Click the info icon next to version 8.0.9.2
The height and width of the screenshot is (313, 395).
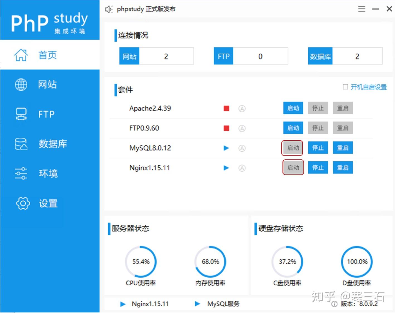[x=334, y=304]
